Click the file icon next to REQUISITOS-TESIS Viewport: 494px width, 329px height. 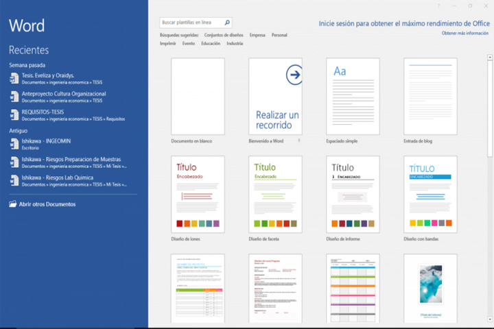[14, 115]
